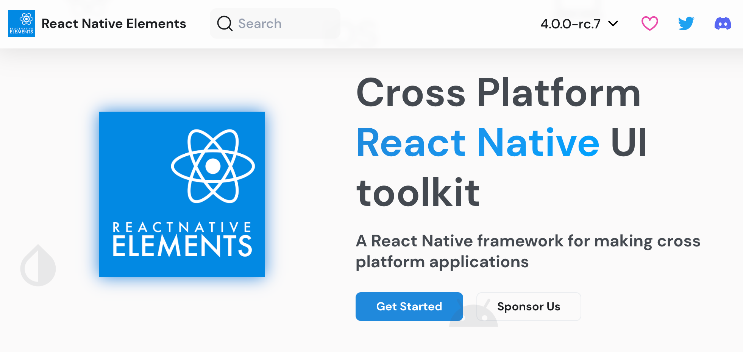Screen dimensions: 743x352
Task: Click the Sponsor Us button
Action: [x=529, y=307]
